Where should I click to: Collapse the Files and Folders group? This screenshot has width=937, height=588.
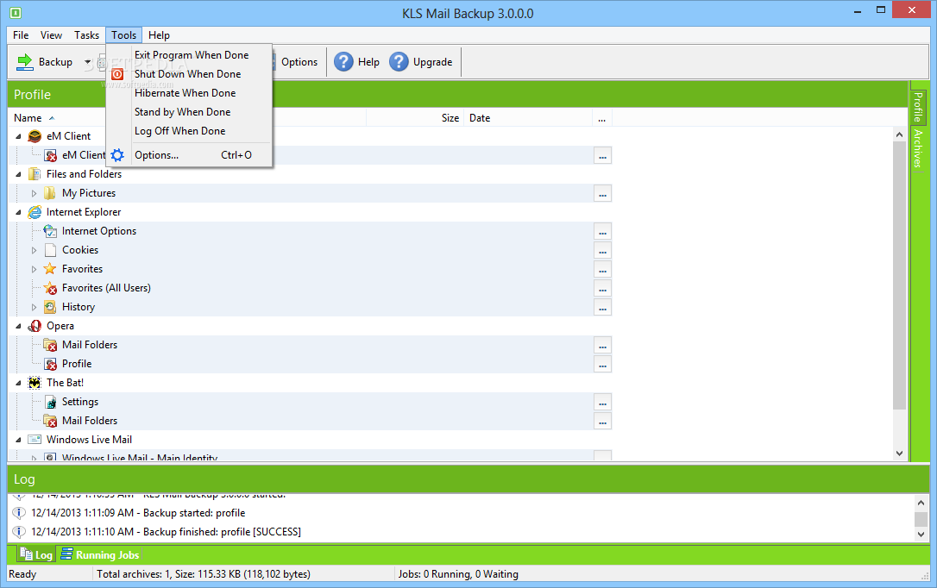(x=18, y=174)
